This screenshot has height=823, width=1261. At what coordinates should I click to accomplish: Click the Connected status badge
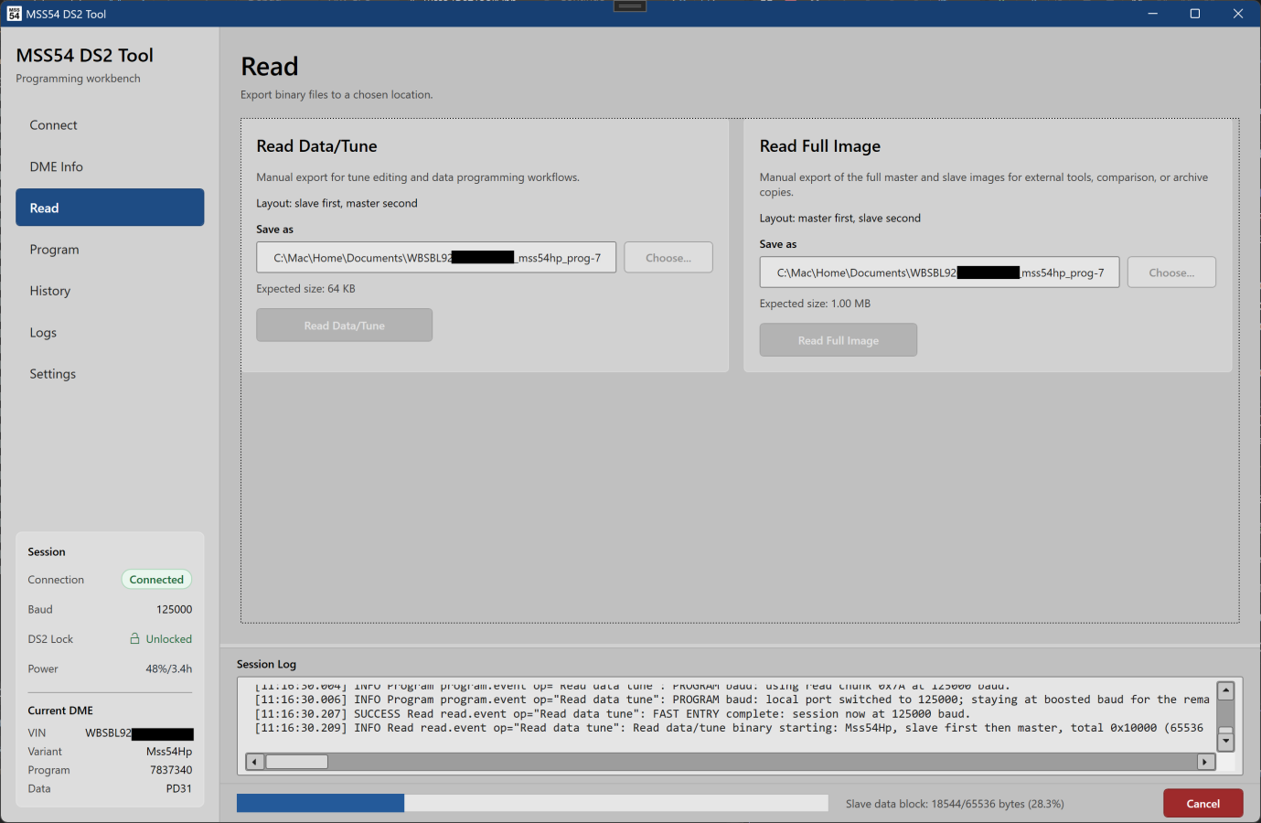point(156,580)
